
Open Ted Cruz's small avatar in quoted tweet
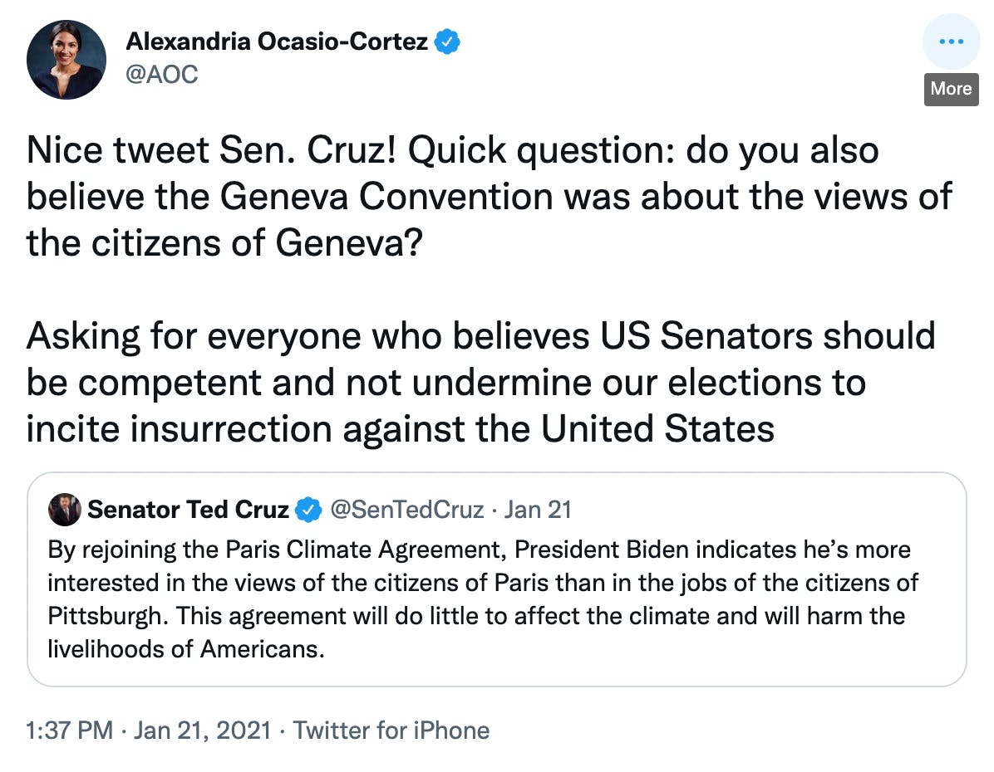click(65, 509)
